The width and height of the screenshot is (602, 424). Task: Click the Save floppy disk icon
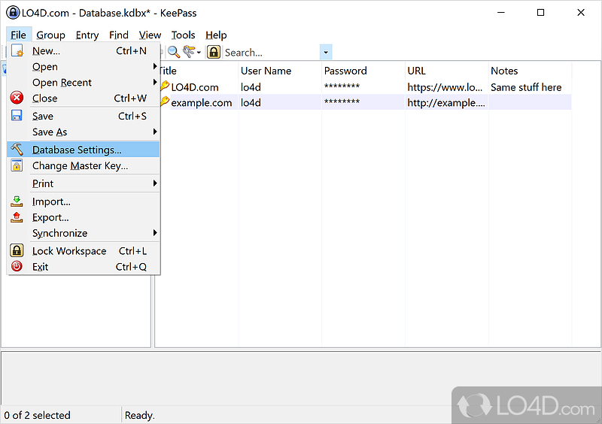click(x=17, y=116)
